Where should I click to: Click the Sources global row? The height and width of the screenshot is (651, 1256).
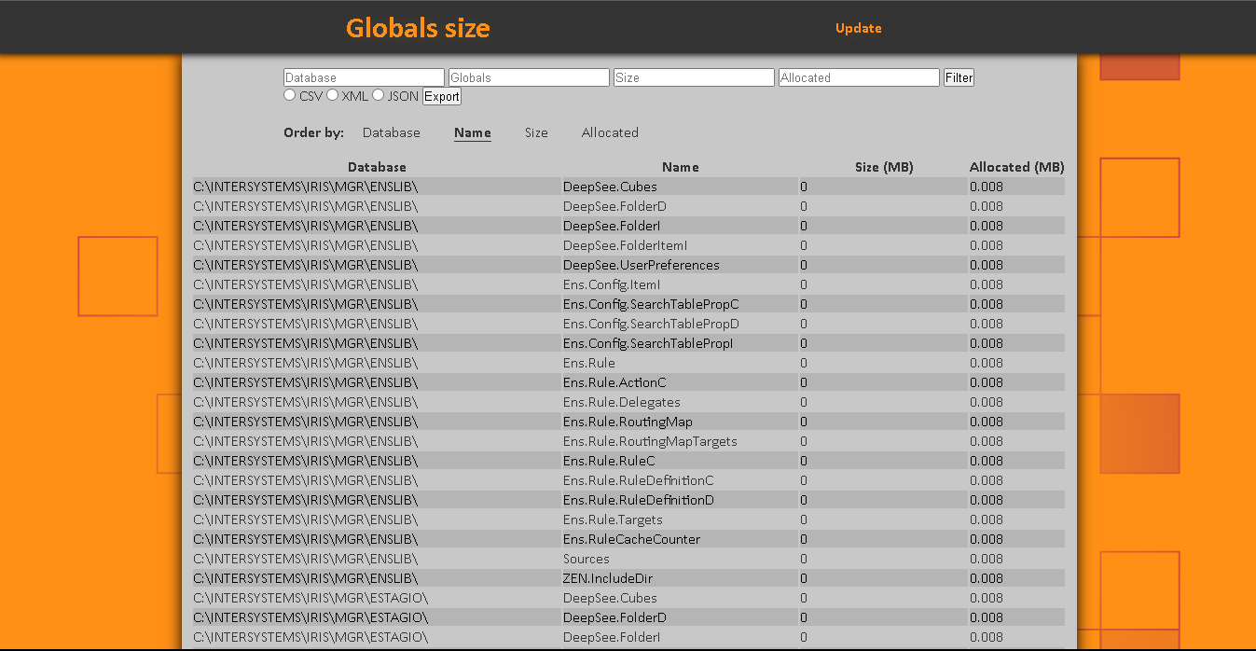coord(586,559)
